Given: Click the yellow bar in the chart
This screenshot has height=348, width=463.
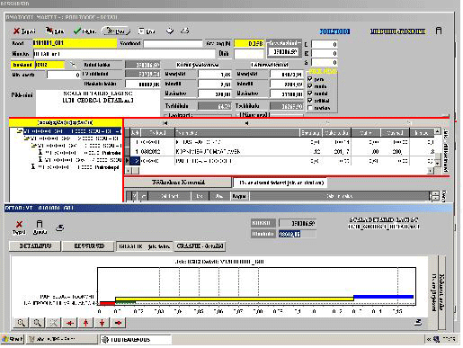Looking at the screenshot, I should point(235,299).
